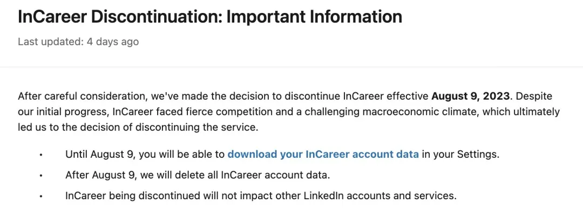Click the "Last updated: 4 days ago" text
This screenshot has width=583, height=217.
[78, 41]
